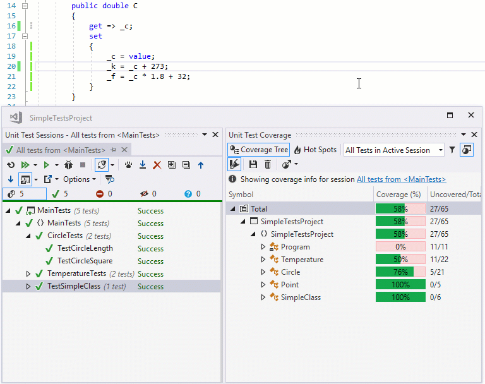This screenshot has height=384, width=485.
Task: Click the debug unit tests bug icon
Action: click(x=69, y=165)
